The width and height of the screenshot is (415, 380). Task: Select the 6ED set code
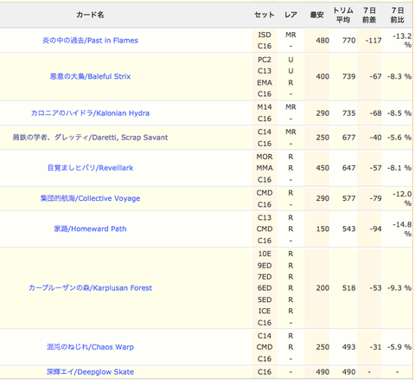click(265, 288)
